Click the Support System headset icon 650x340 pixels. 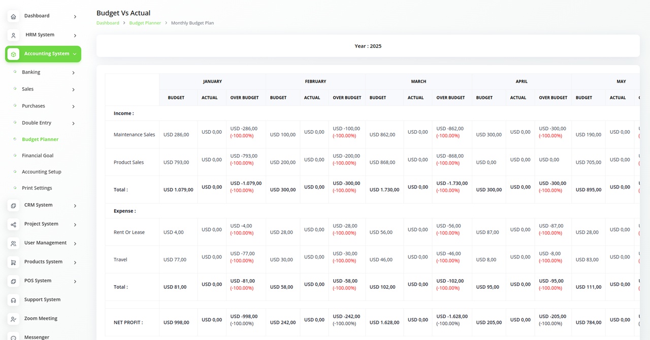tap(13, 300)
